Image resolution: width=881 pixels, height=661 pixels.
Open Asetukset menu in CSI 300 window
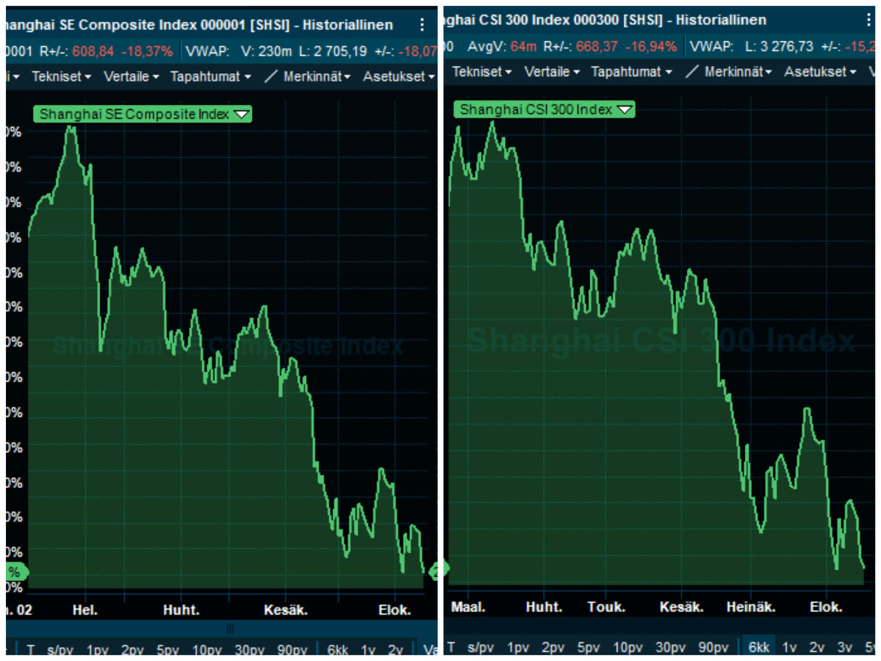click(x=820, y=72)
